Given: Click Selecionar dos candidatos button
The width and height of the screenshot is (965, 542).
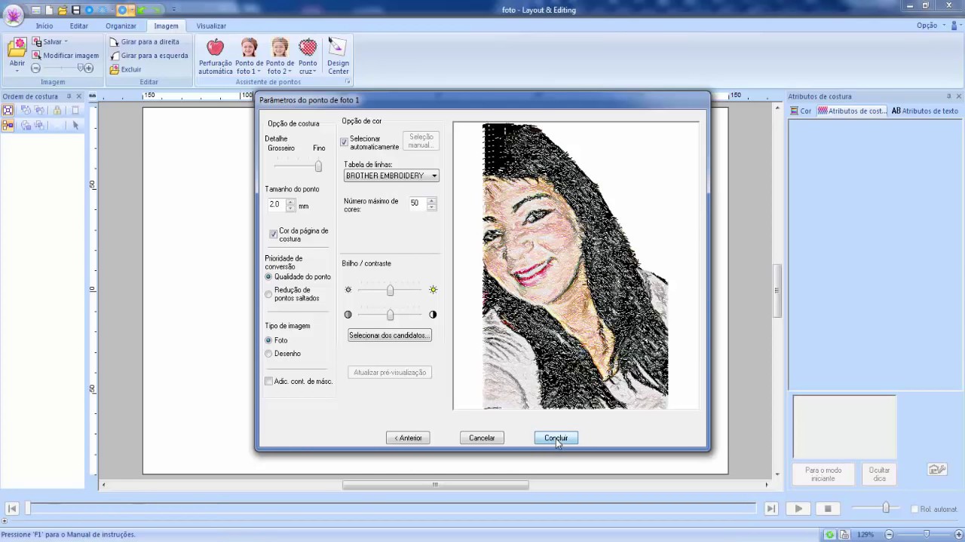Looking at the screenshot, I should (x=390, y=336).
